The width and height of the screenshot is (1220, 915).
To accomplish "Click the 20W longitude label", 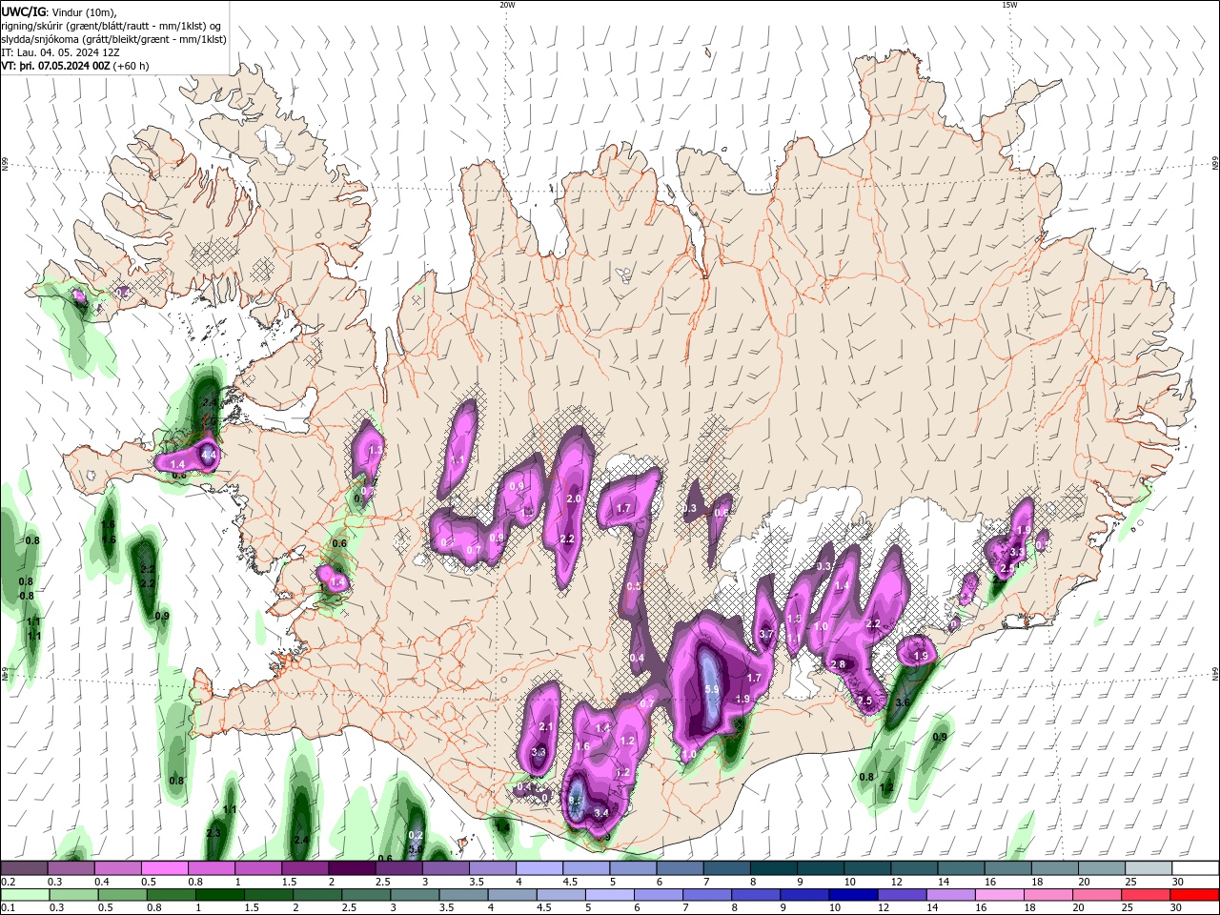I will pyautogui.click(x=507, y=5).
